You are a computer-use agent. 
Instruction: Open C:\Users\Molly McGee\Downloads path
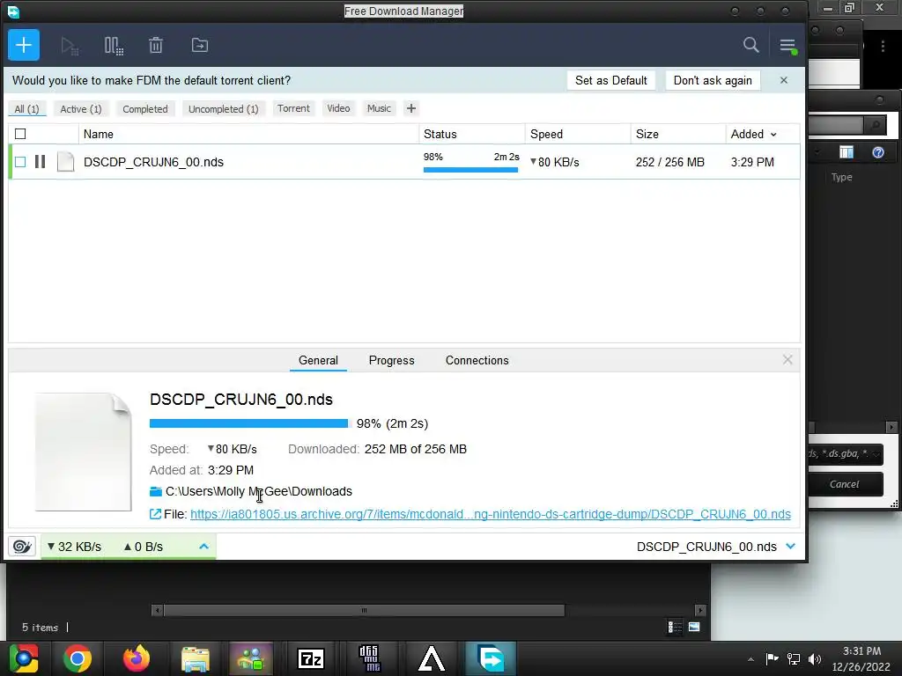[x=259, y=491]
